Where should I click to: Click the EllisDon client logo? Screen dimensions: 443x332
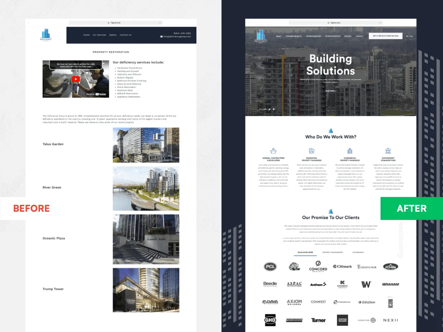pos(367,302)
